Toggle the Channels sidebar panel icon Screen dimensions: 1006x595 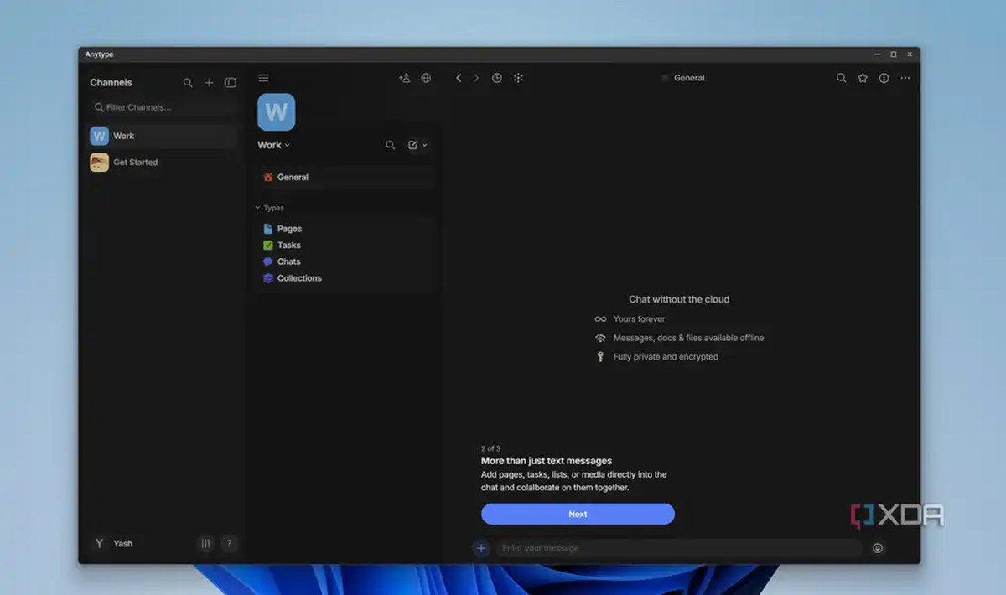(231, 83)
